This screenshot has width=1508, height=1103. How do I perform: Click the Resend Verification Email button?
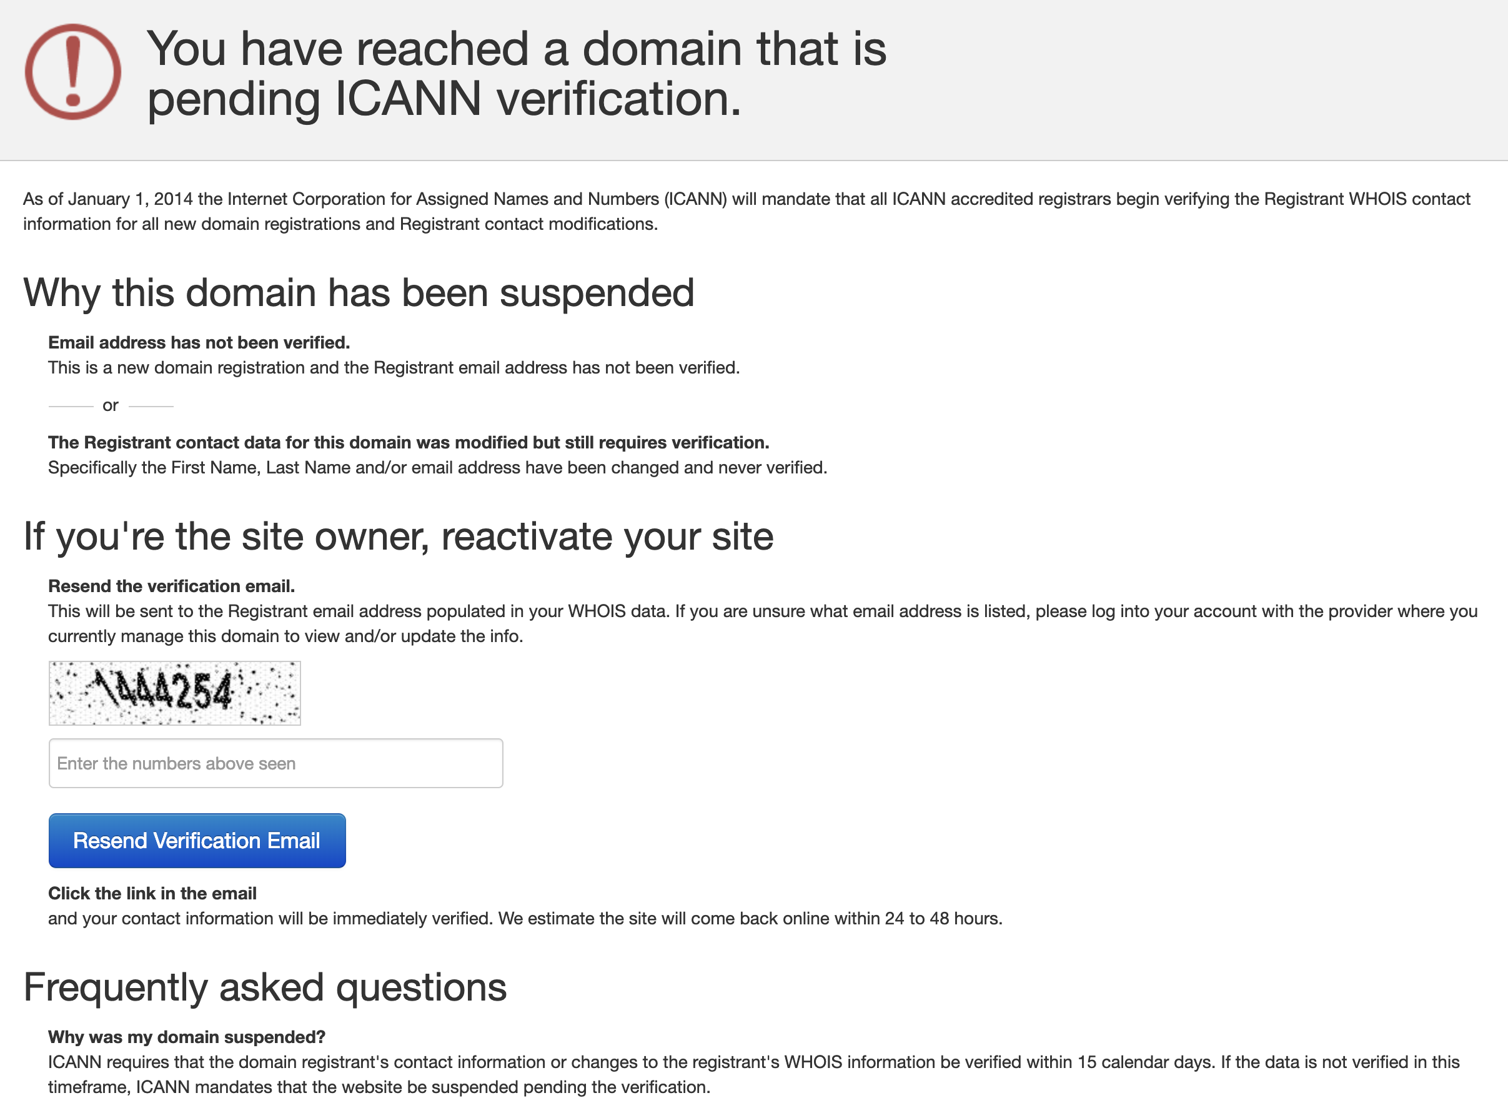pyautogui.click(x=197, y=841)
